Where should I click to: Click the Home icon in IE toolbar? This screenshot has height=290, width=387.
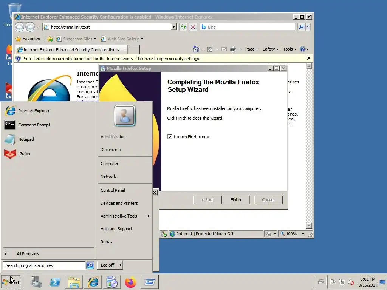pos(196,49)
